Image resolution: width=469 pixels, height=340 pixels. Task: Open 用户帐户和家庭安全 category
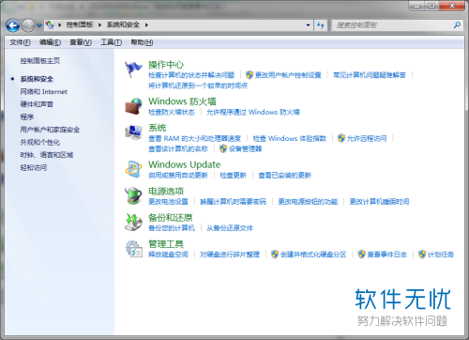(50, 130)
